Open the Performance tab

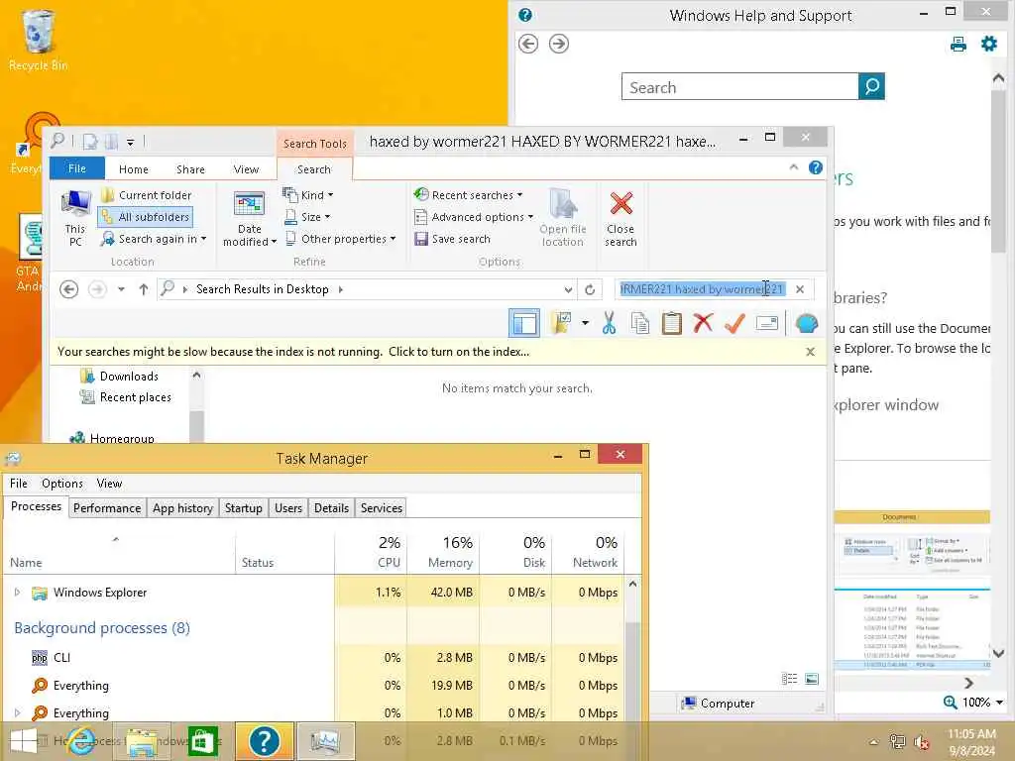(x=107, y=508)
